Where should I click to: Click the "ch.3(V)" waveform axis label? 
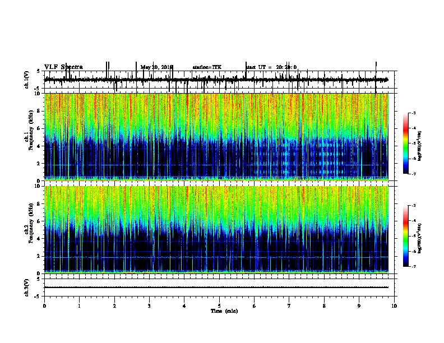pyautogui.click(x=27, y=288)
